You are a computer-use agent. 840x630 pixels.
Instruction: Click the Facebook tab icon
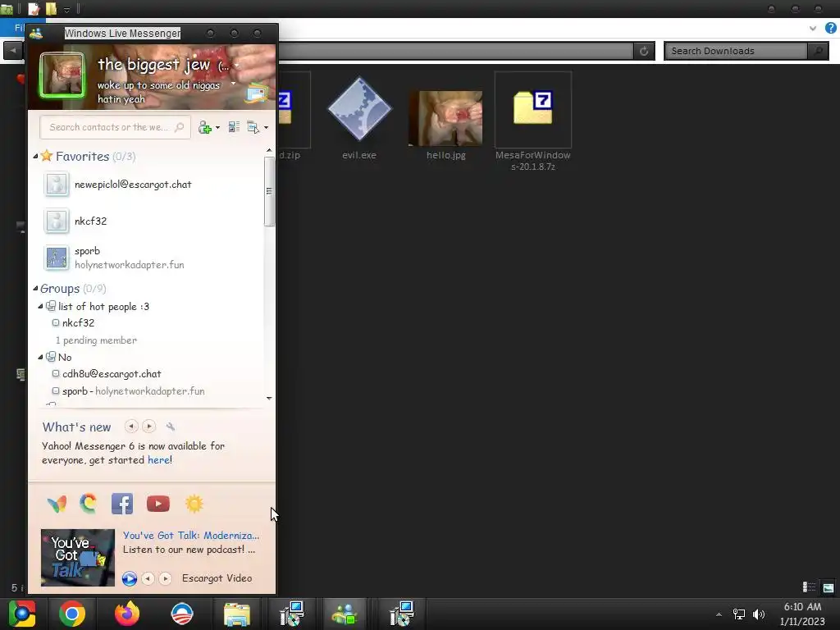pos(122,504)
